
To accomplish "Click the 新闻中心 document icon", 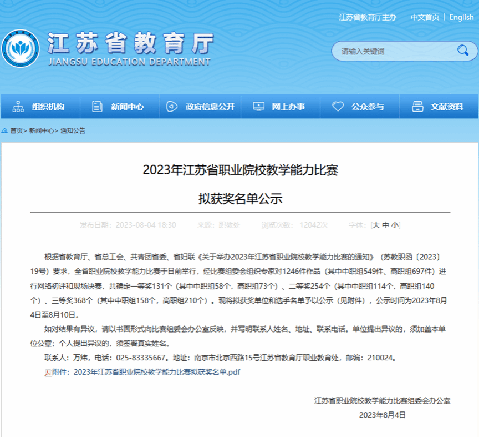I will click(x=97, y=107).
